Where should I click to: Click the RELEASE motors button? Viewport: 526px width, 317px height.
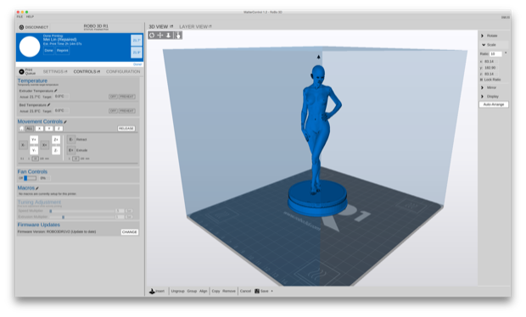click(126, 128)
